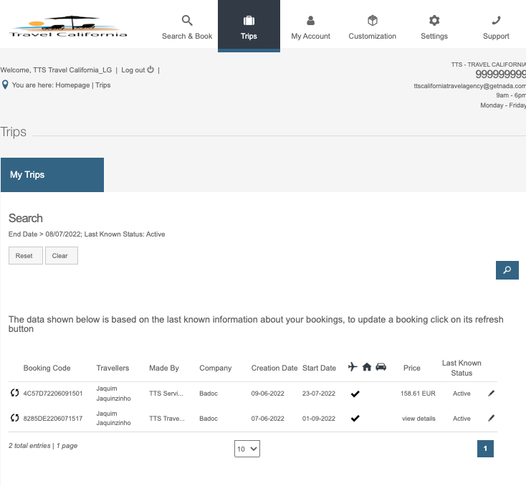Go to page 1 in pagination
The width and height of the screenshot is (526, 486).
pyautogui.click(x=485, y=449)
